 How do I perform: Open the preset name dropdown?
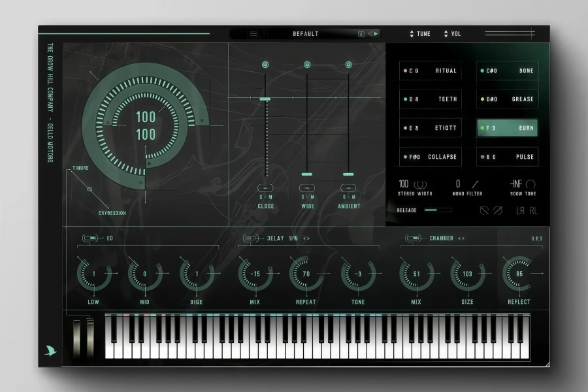click(306, 34)
